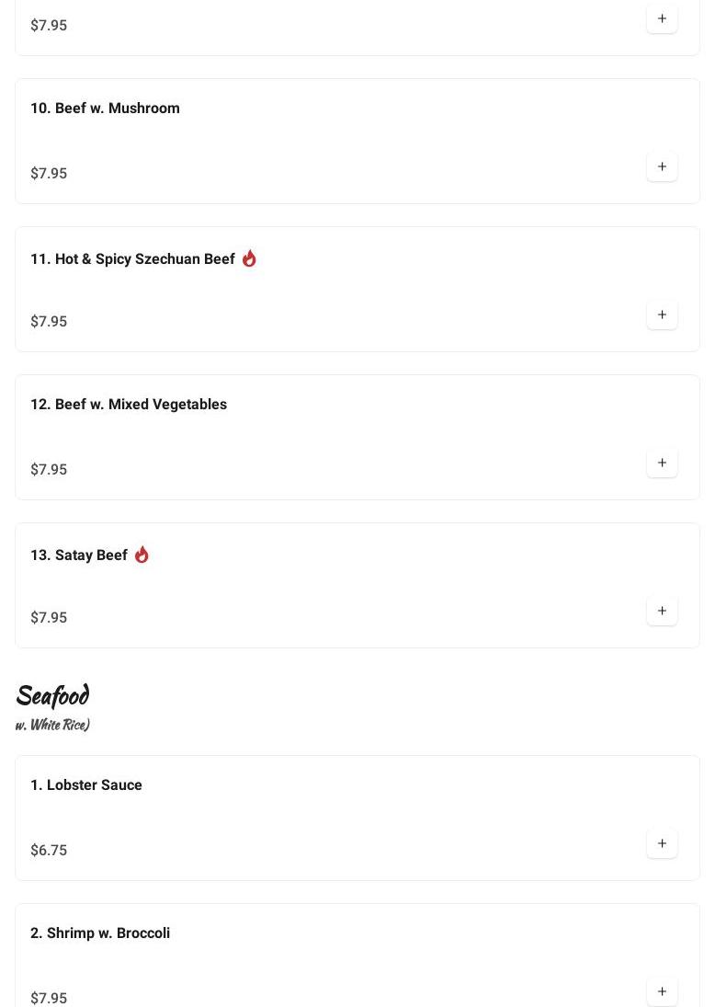
Task: Add Lobster Sauce to the order
Action: [x=662, y=843]
